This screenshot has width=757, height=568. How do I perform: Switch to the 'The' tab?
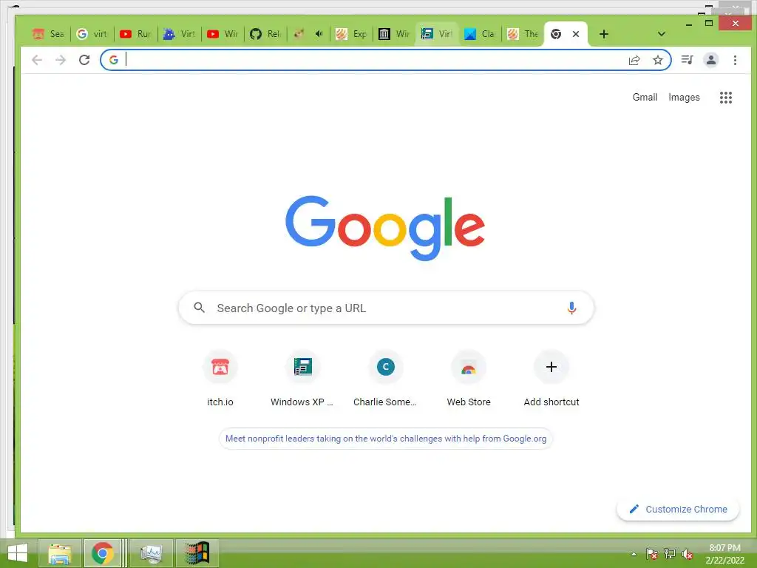523,34
